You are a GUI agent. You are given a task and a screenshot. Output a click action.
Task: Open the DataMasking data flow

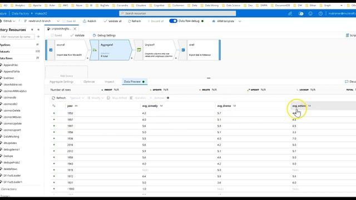coord(11,137)
